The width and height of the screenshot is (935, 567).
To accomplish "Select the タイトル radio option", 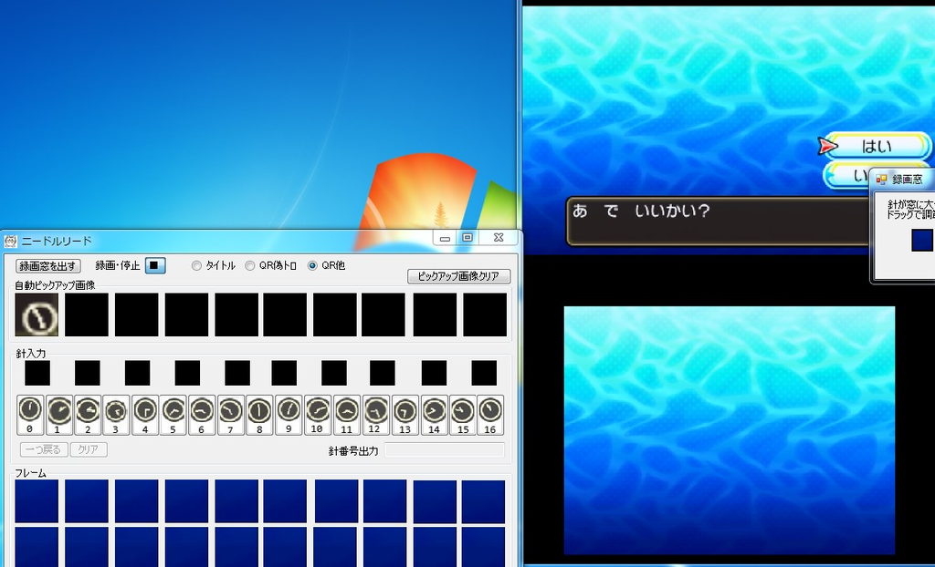I will [214, 265].
